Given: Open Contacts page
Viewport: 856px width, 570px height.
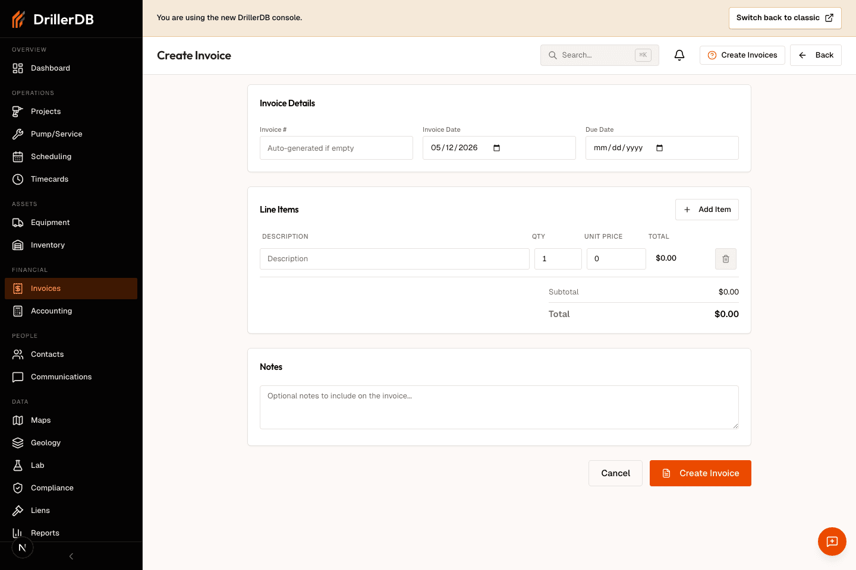Looking at the screenshot, I should pos(71,354).
